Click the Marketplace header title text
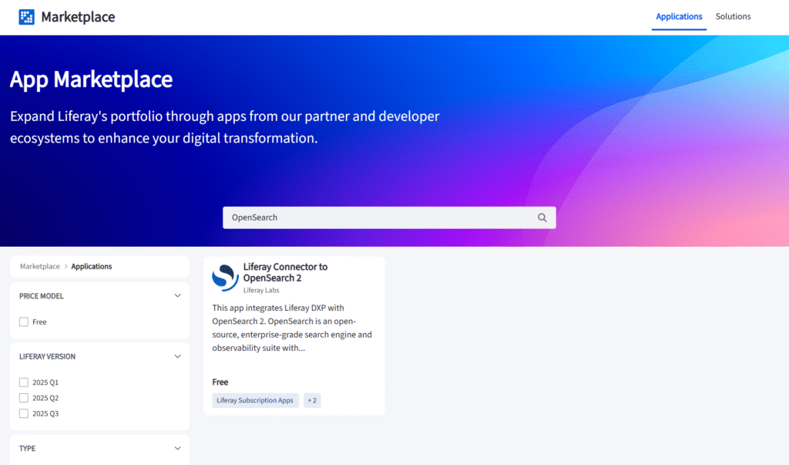The height and width of the screenshot is (465, 789). [x=78, y=17]
